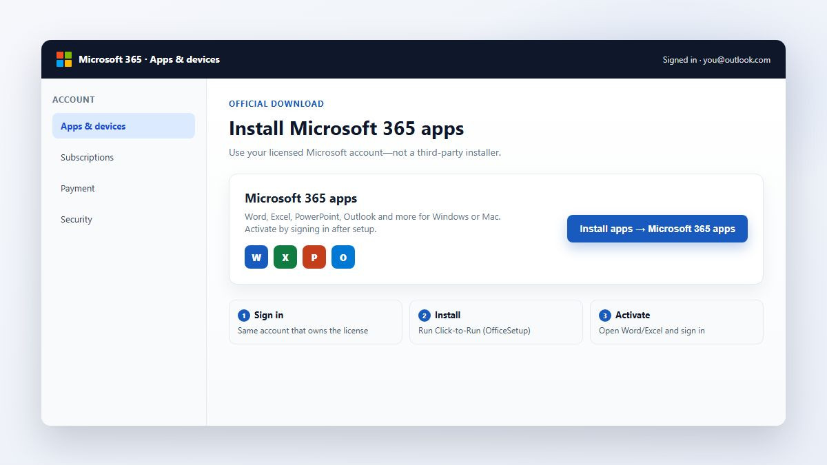This screenshot has width=827, height=465.
Task: Click the Install step heading
Action: click(x=447, y=315)
